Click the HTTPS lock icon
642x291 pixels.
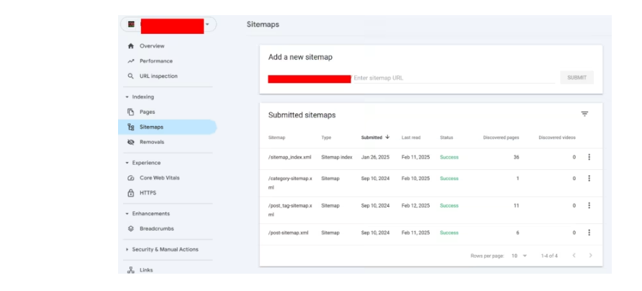pyautogui.click(x=130, y=192)
